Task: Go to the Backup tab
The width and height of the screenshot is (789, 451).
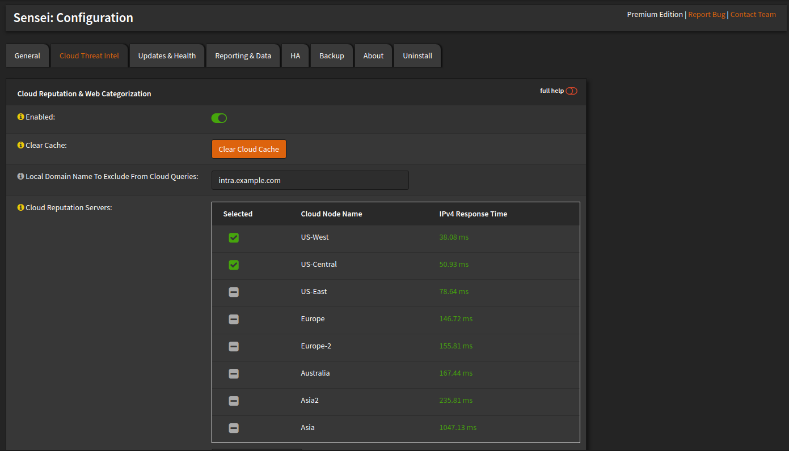Action: [x=331, y=56]
